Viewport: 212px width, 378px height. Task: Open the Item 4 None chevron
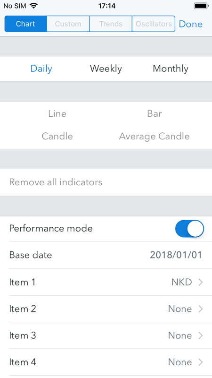tap(201, 362)
